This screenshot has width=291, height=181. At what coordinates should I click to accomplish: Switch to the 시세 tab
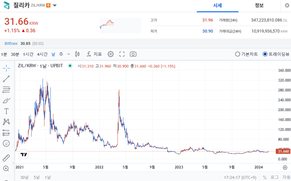coord(218,5)
